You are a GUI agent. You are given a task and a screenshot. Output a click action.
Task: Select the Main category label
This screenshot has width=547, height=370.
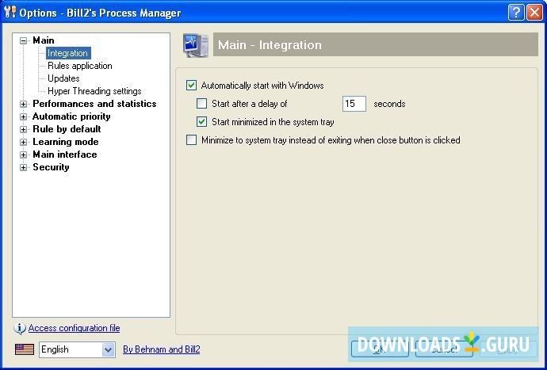click(x=44, y=40)
